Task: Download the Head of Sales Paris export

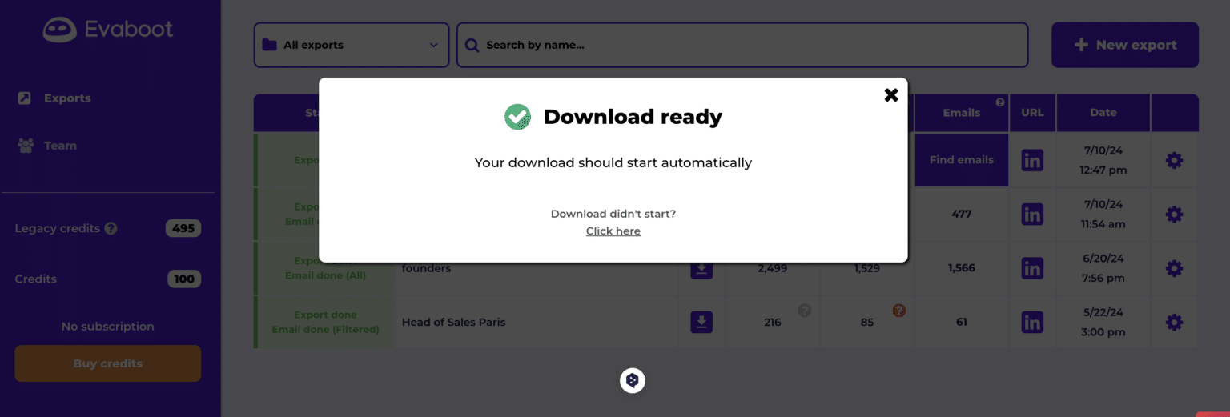Action: (x=701, y=323)
